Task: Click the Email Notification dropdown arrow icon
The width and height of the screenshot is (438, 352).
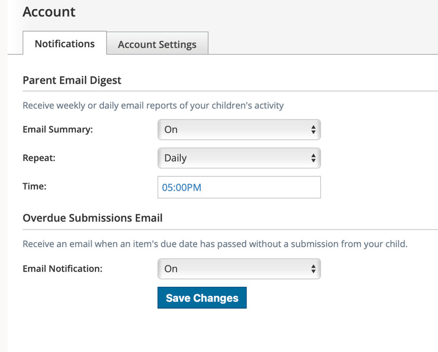Action: click(x=314, y=268)
